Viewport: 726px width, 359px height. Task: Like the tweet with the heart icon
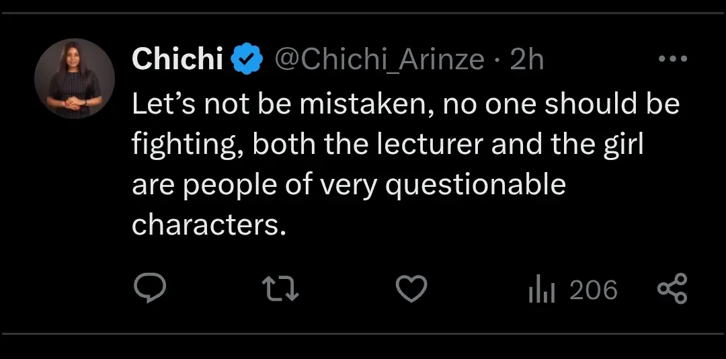coord(411,289)
